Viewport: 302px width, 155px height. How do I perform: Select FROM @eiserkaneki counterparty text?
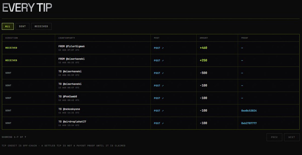[71, 59]
